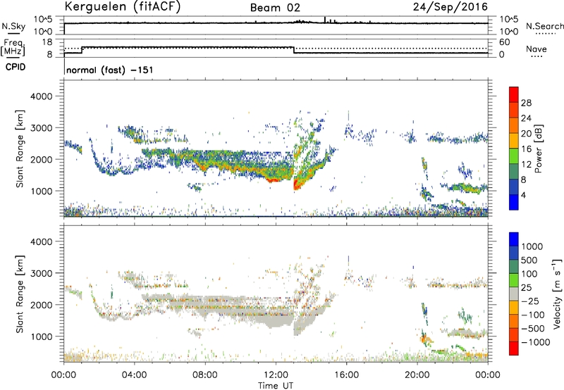Click the 'Beam 02' label
Screen dimensions: 564x390
coord(275,8)
